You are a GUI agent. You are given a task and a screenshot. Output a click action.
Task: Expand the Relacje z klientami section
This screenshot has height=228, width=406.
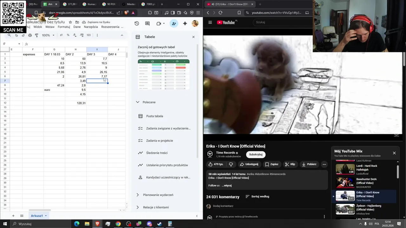tap(137, 207)
